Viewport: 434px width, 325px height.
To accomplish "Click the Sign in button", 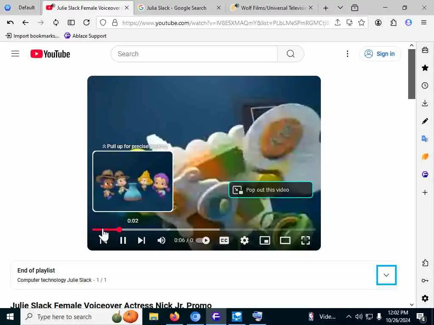I will tap(380, 54).
